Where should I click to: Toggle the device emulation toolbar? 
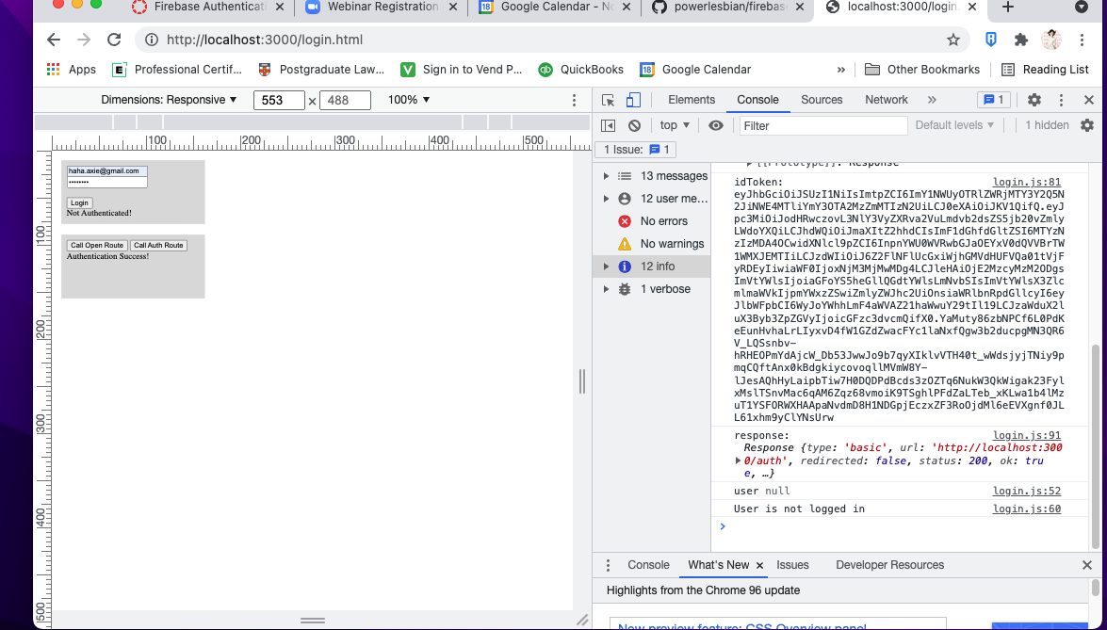click(x=632, y=99)
